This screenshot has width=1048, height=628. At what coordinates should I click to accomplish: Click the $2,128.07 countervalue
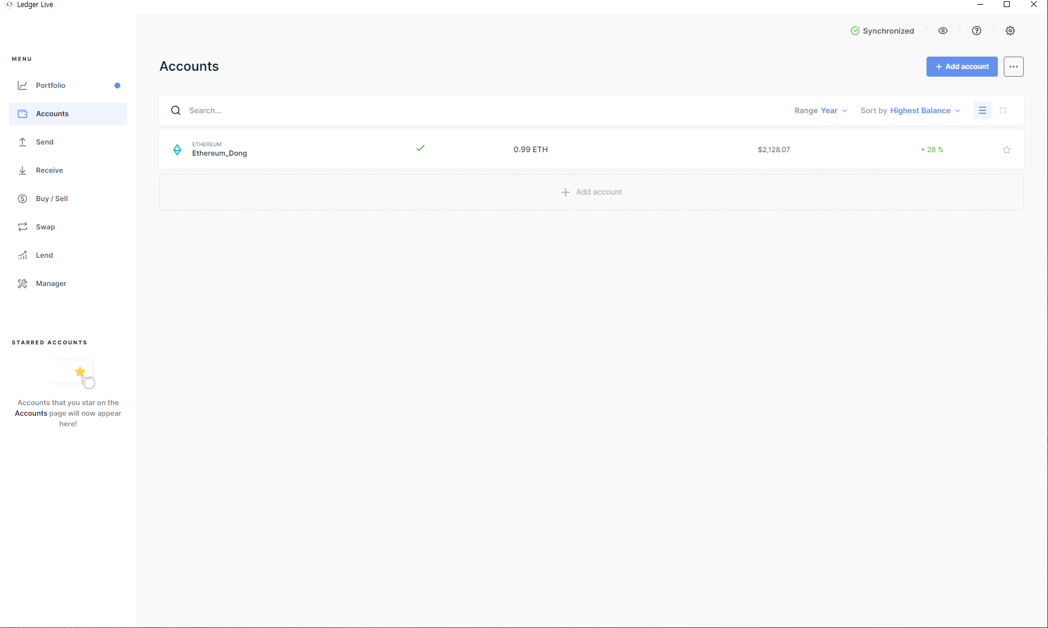[774, 150]
